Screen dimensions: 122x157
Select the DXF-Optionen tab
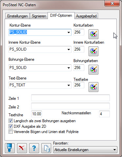pos(61,15)
